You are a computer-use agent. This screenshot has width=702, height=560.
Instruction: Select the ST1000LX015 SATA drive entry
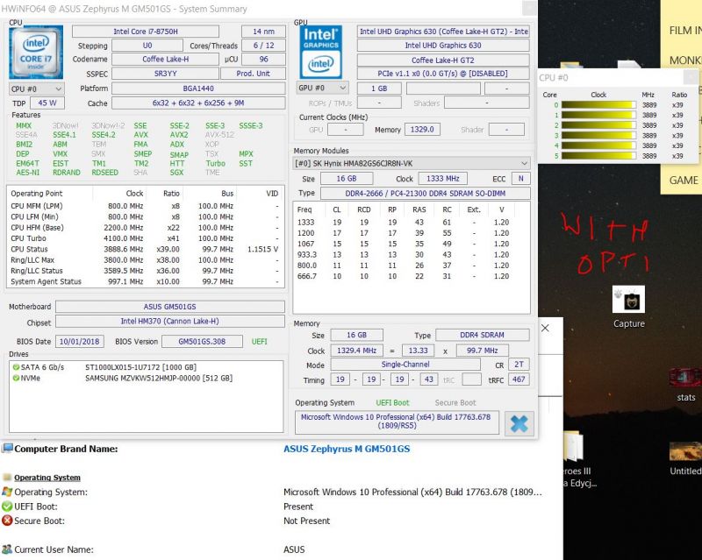[x=146, y=367]
